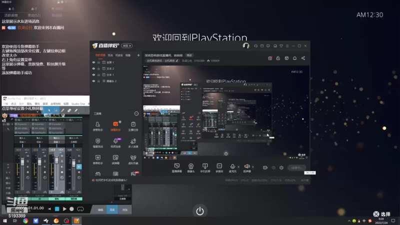
Task: Click the padlock icon next to the gift box
Action: 278,58
